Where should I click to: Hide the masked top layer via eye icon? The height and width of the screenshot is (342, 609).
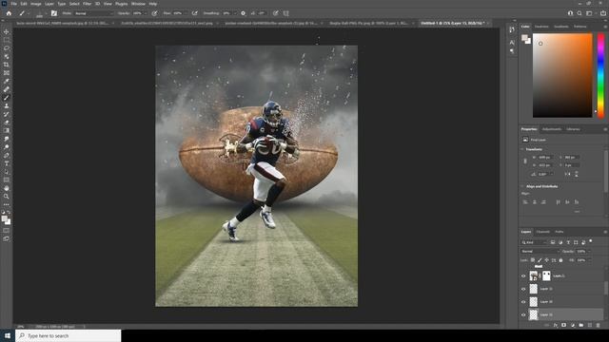(523, 276)
